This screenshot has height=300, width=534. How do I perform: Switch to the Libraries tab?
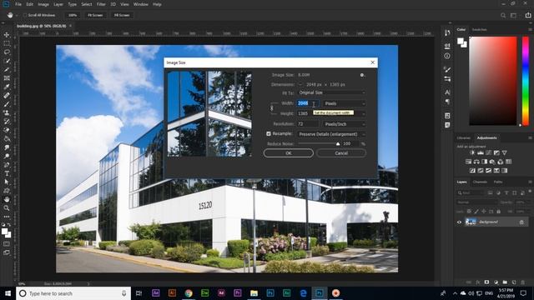point(464,137)
